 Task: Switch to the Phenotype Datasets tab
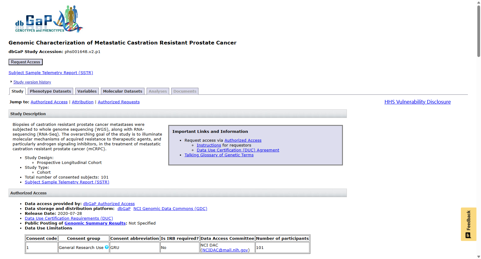coord(50,91)
